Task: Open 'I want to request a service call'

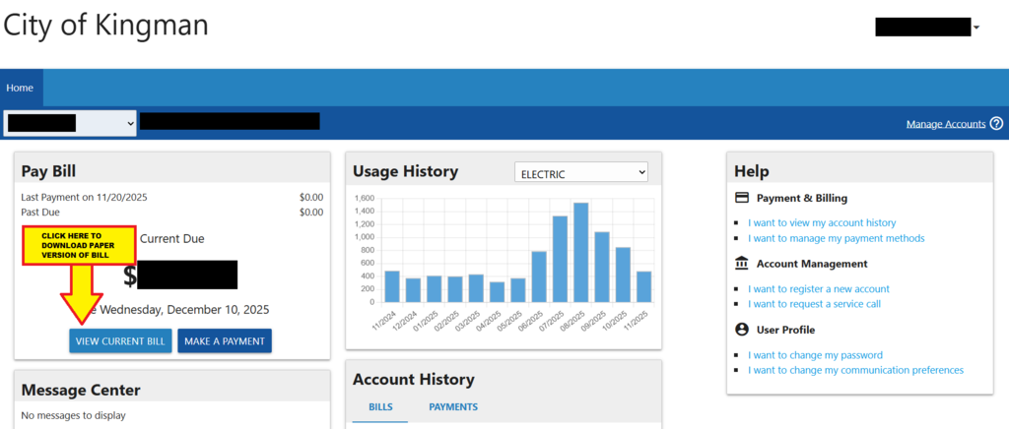Action: (x=814, y=304)
